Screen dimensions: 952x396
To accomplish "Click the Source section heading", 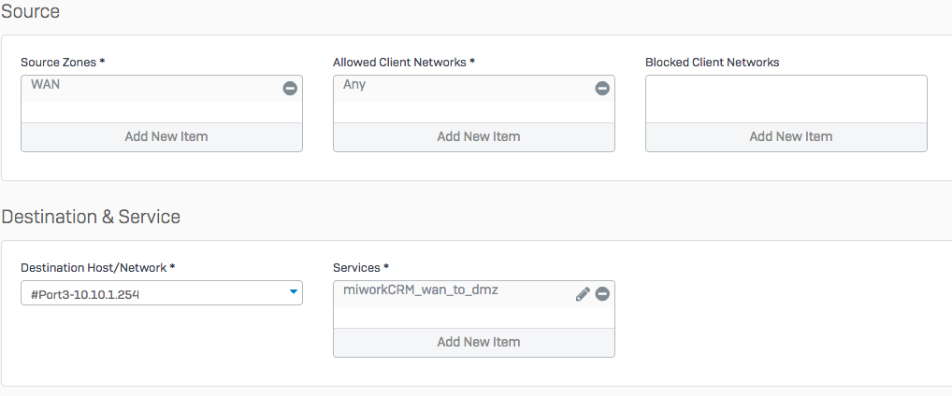I will pos(30,11).
